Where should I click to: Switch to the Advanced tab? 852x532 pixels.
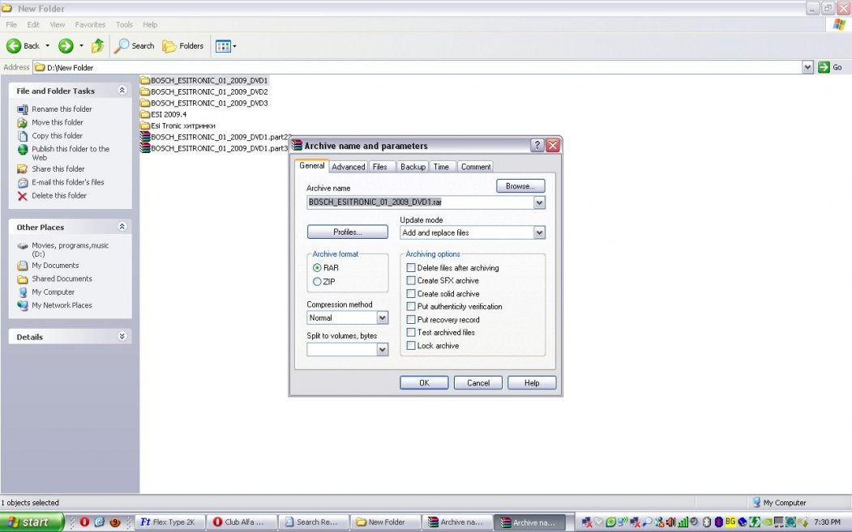click(x=348, y=167)
